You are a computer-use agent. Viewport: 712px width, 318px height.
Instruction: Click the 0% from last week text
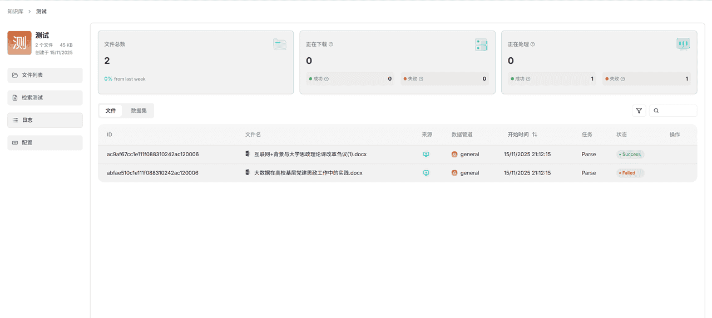pos(125,79)
